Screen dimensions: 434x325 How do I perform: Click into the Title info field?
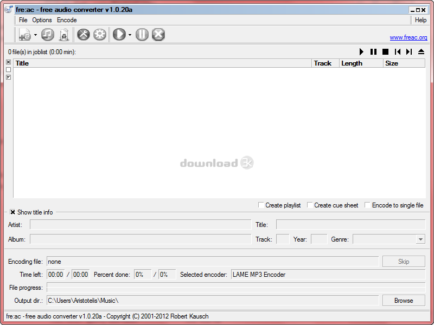[350, 225]
